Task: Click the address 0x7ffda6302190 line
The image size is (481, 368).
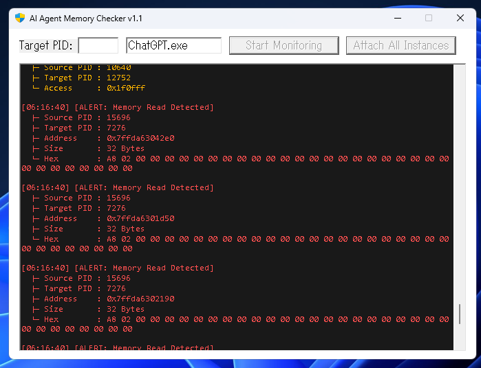Action: [103, 299]
